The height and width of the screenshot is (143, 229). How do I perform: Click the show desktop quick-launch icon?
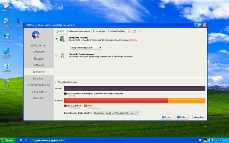pyautogui.click(x=21, y=140)
